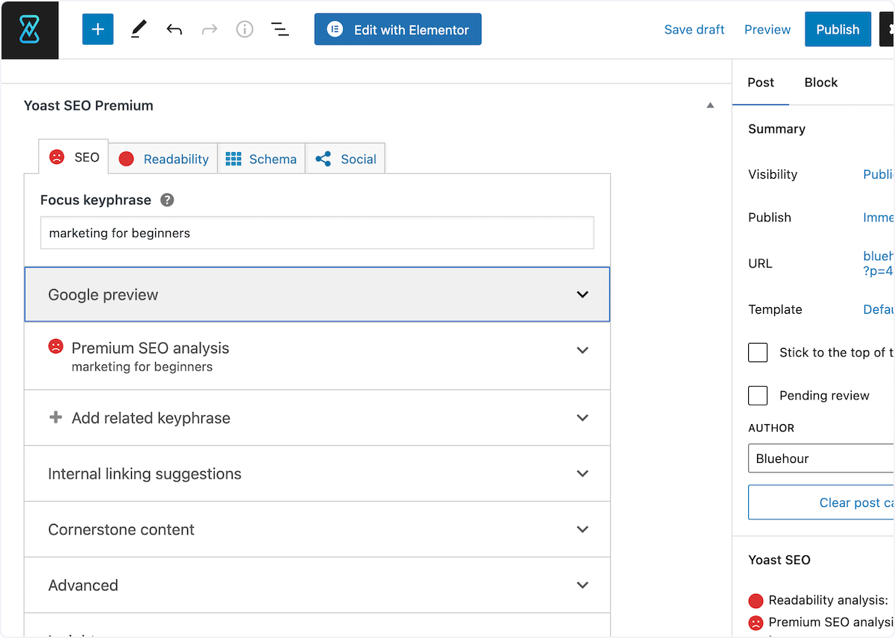Click sidebar Premium SEO analysis sad face
The width and height of the screenshot is (895, 638).
coord(756,622)
